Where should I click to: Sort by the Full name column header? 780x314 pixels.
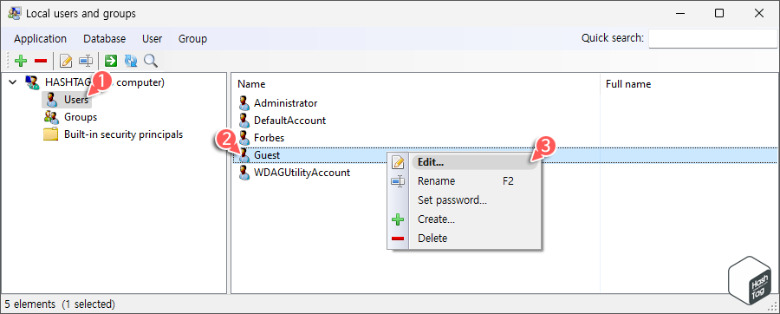point(690,84)
